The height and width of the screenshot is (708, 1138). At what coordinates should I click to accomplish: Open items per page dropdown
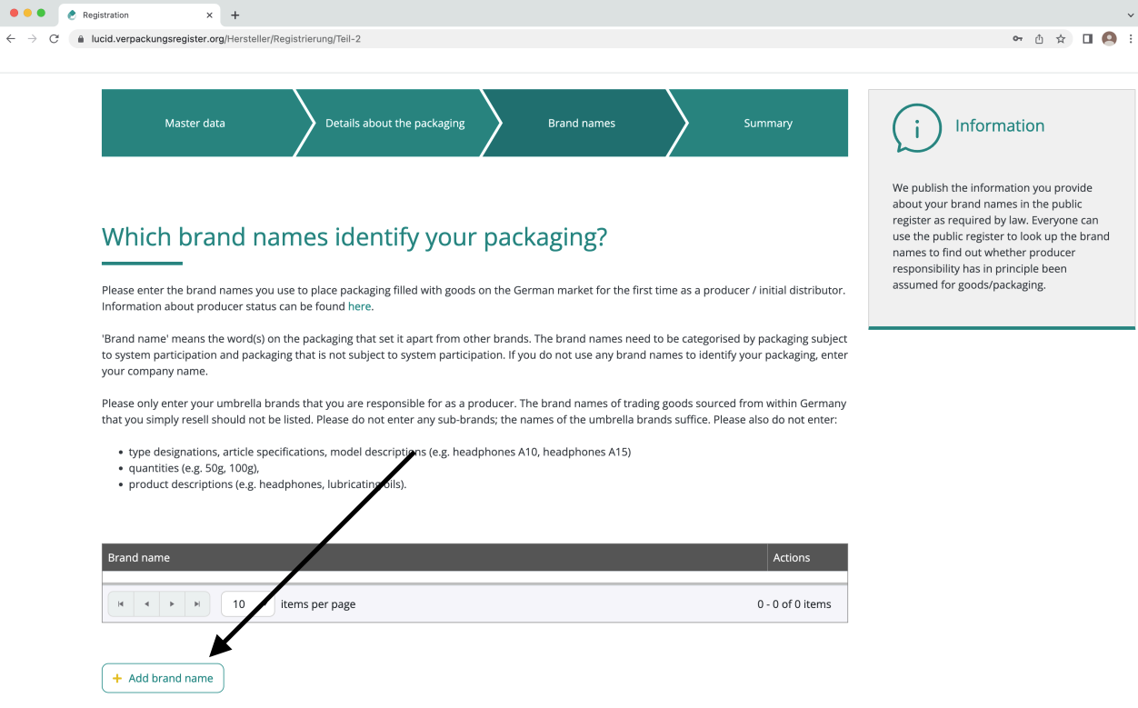pos(262,604)
